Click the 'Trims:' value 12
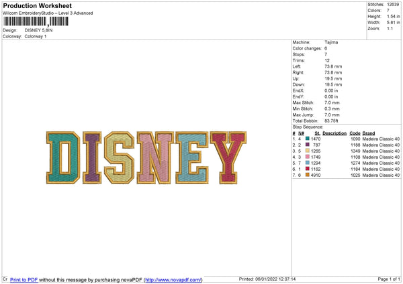Screen dimensions: 403x284 tap(327, 60)
